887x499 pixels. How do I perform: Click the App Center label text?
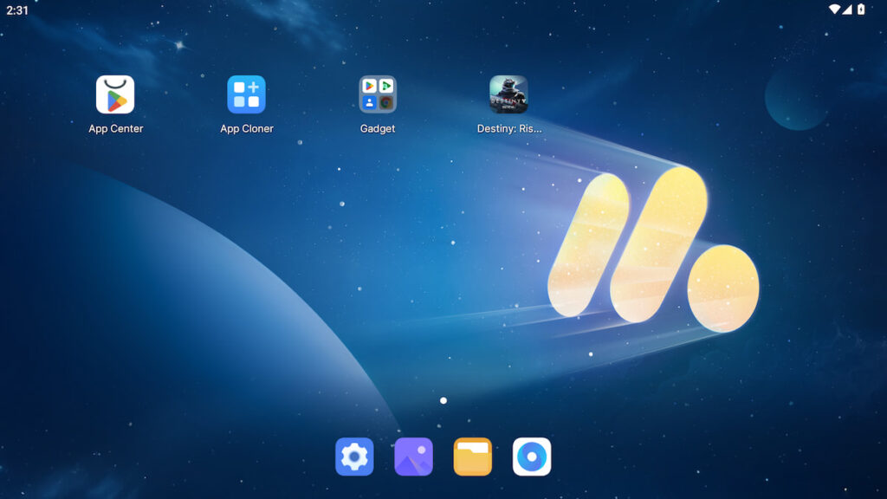114,127
